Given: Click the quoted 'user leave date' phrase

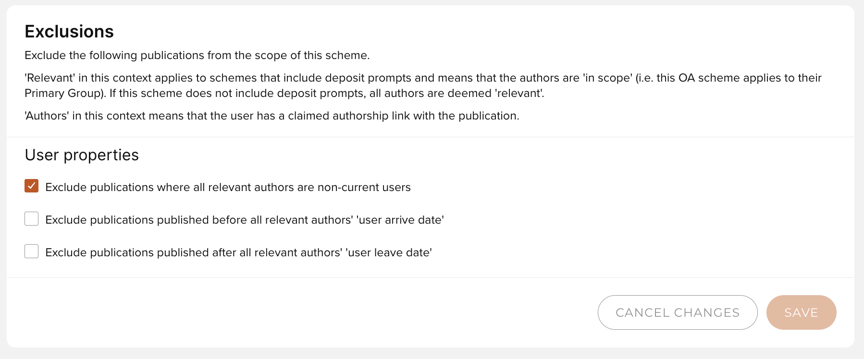Looking at the screenshot, I should (x=388, y=252).
